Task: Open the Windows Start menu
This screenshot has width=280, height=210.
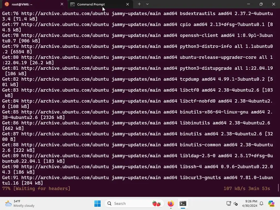Action: [98, 203]
